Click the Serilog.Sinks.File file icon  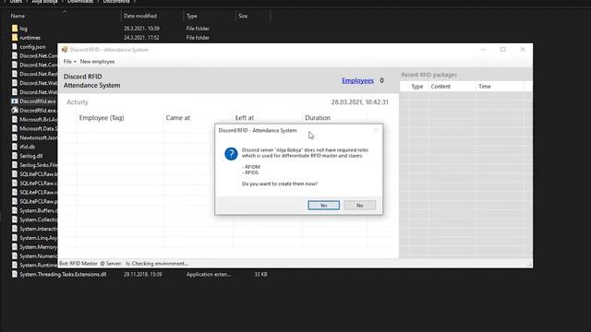coord(15,165)
